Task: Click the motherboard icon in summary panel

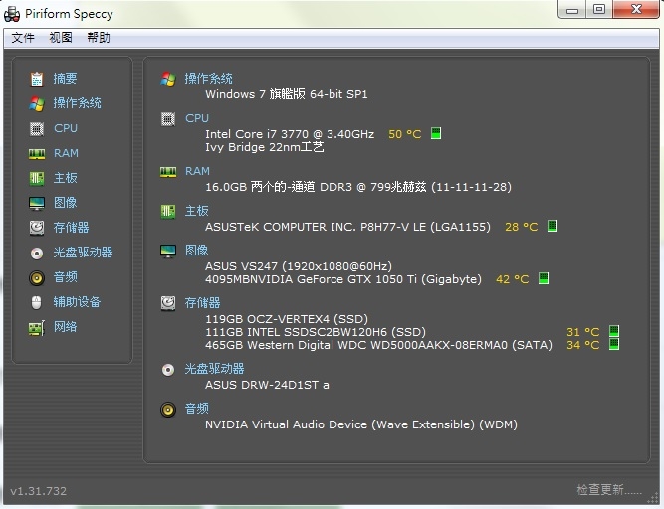Action: (168, 211)
